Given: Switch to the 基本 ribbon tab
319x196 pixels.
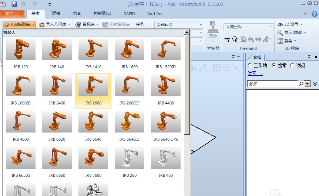Looking at the screenshot, I should 36,14.
